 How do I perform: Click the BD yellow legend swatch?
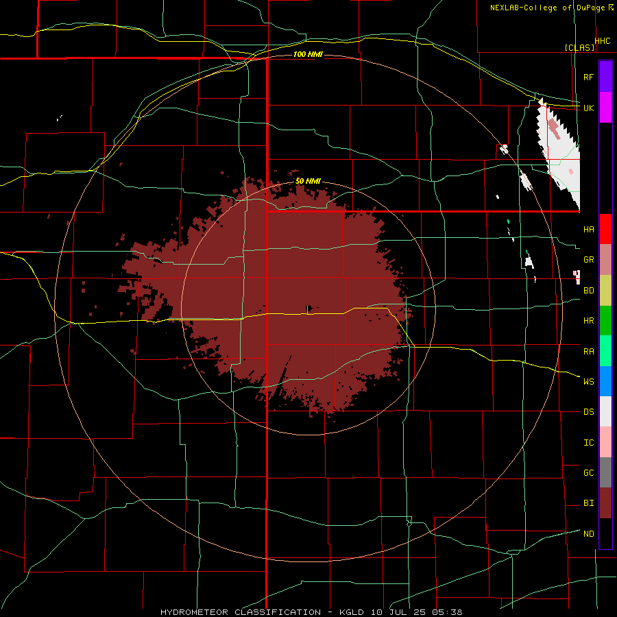(x=605, y=291)
